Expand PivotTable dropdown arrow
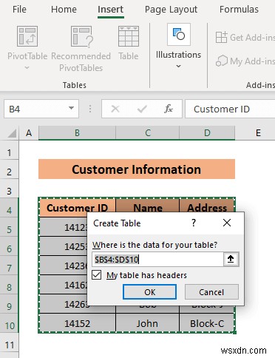Image resolution: width=275 pixels, height=358 pixels. pos(27,67)
